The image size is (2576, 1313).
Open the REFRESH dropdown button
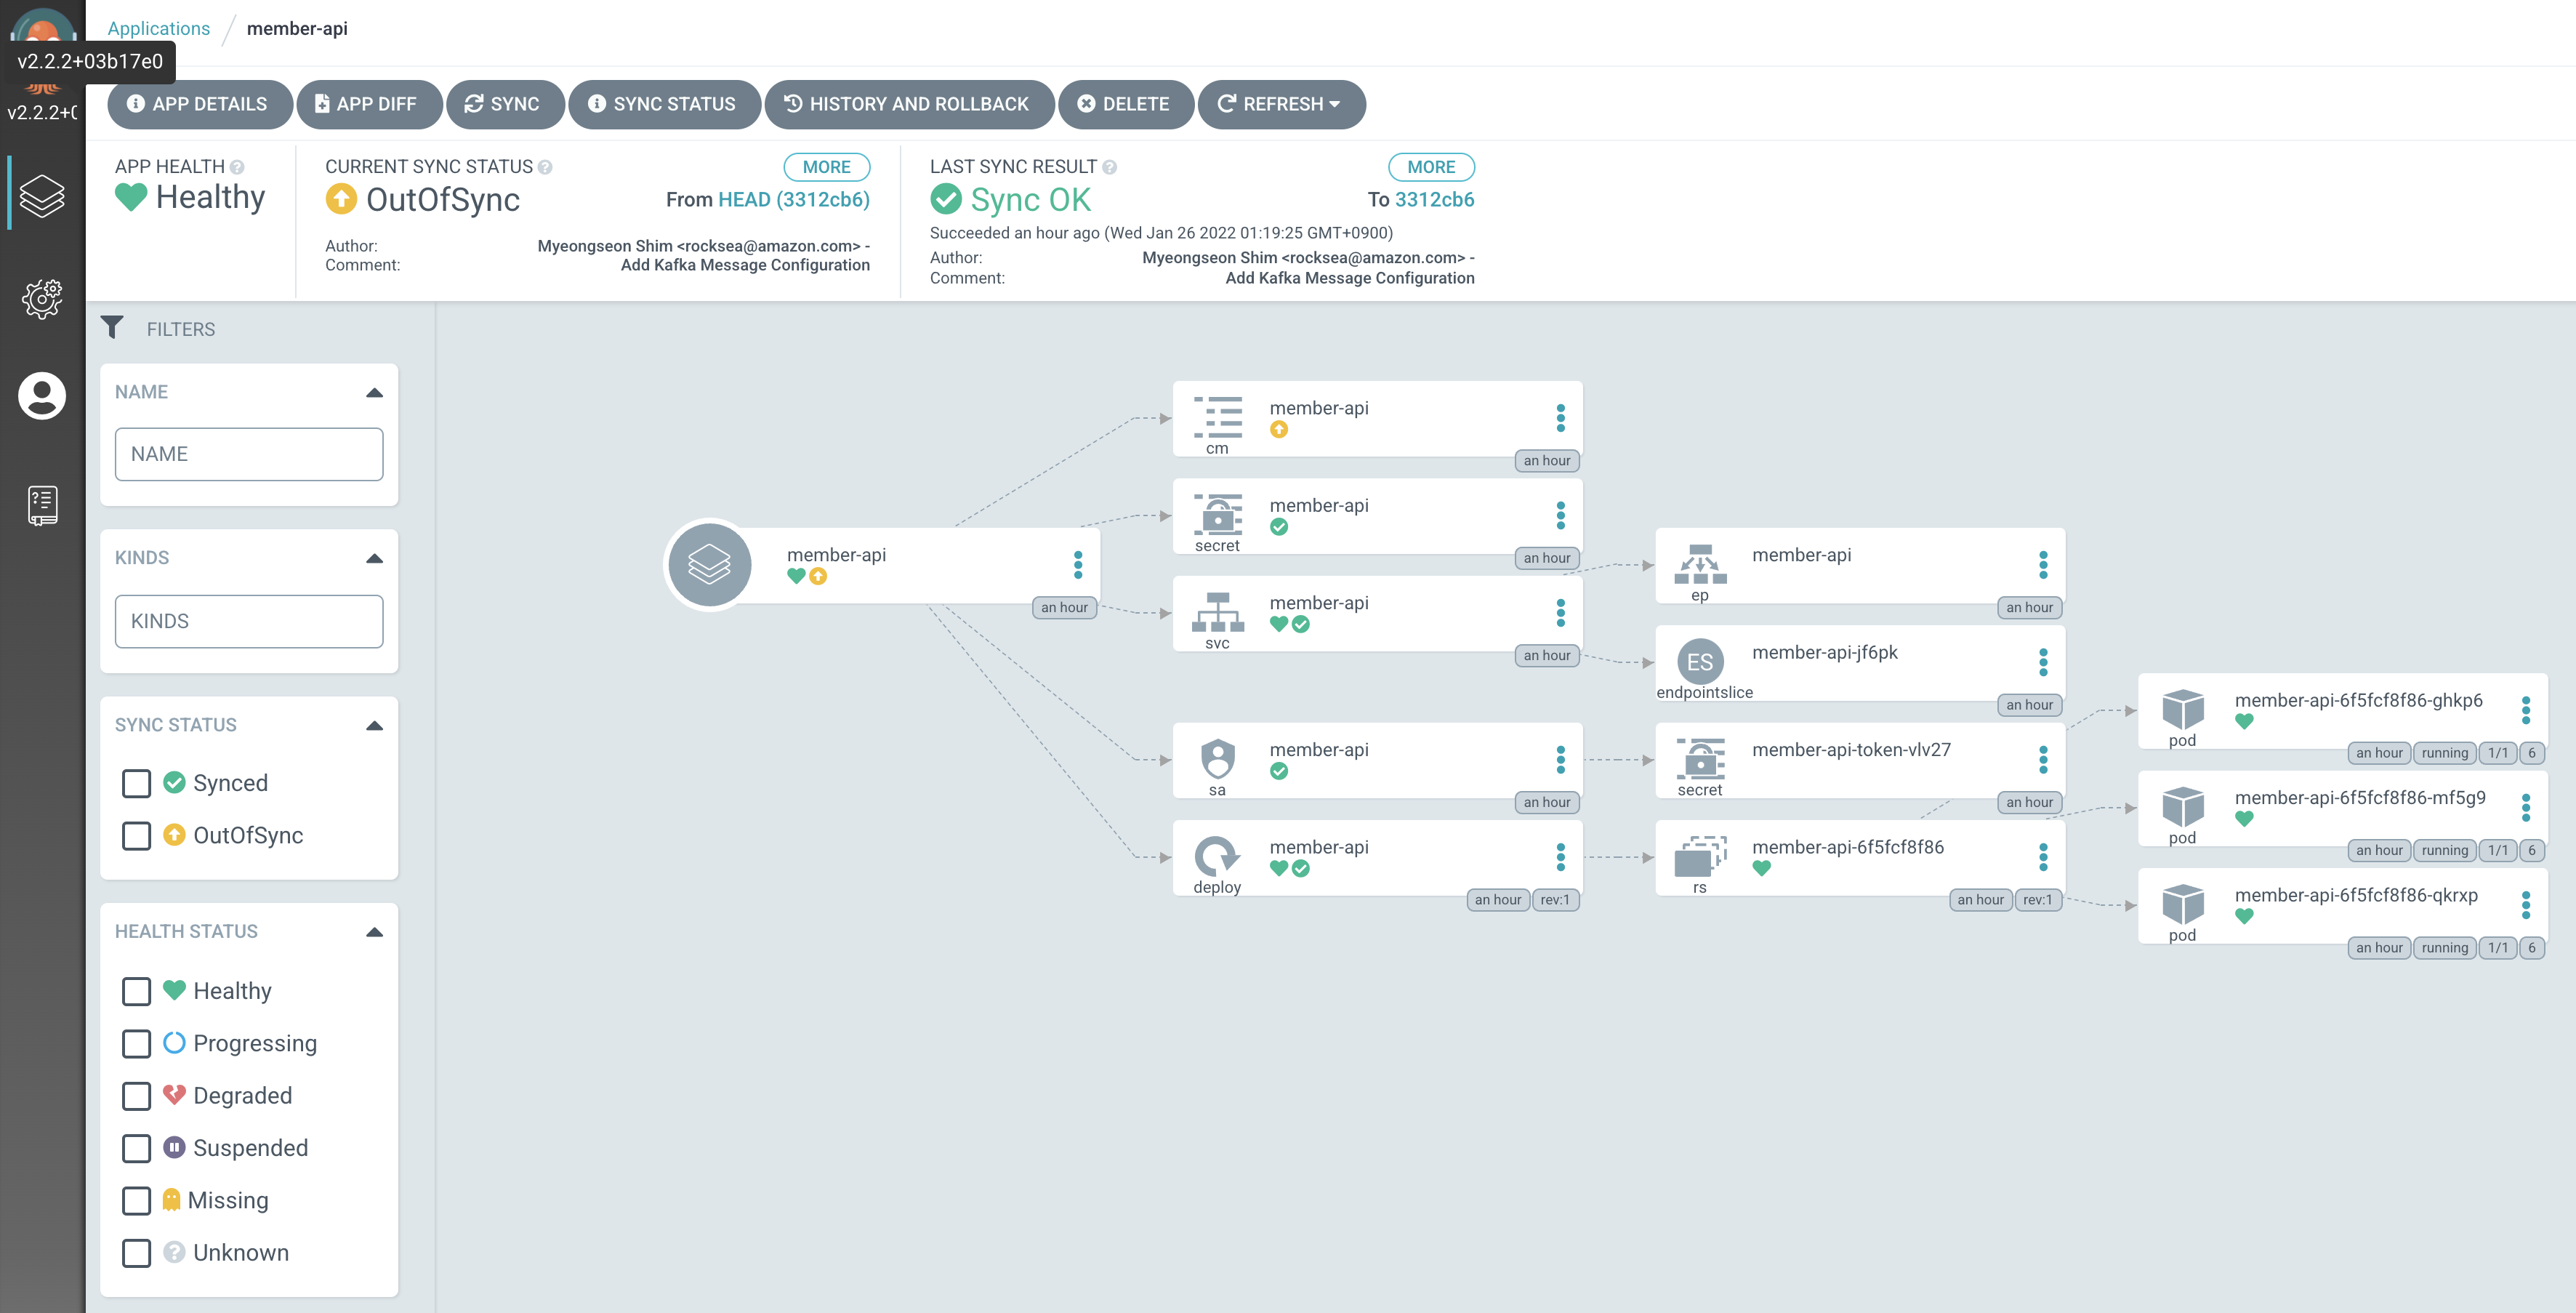1280,104
